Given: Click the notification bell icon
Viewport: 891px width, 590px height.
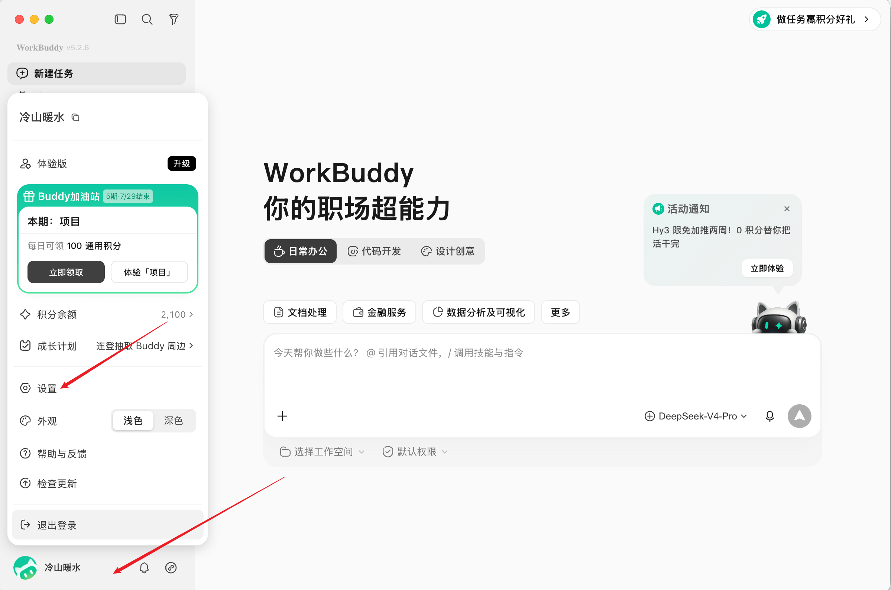Looking at the screenshot, I should click(x=144, y=567).
